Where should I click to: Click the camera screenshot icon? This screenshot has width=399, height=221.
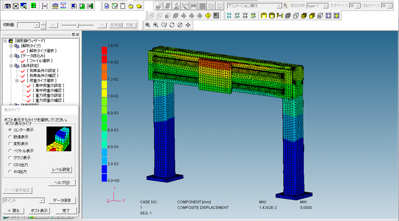[x=7, y=6]
